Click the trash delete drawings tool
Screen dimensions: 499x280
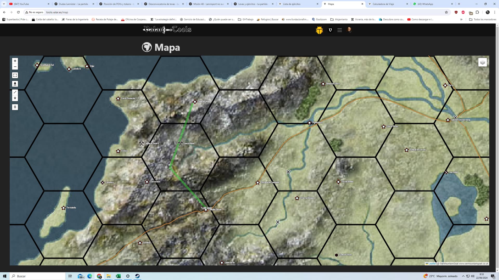click(15, 107)
